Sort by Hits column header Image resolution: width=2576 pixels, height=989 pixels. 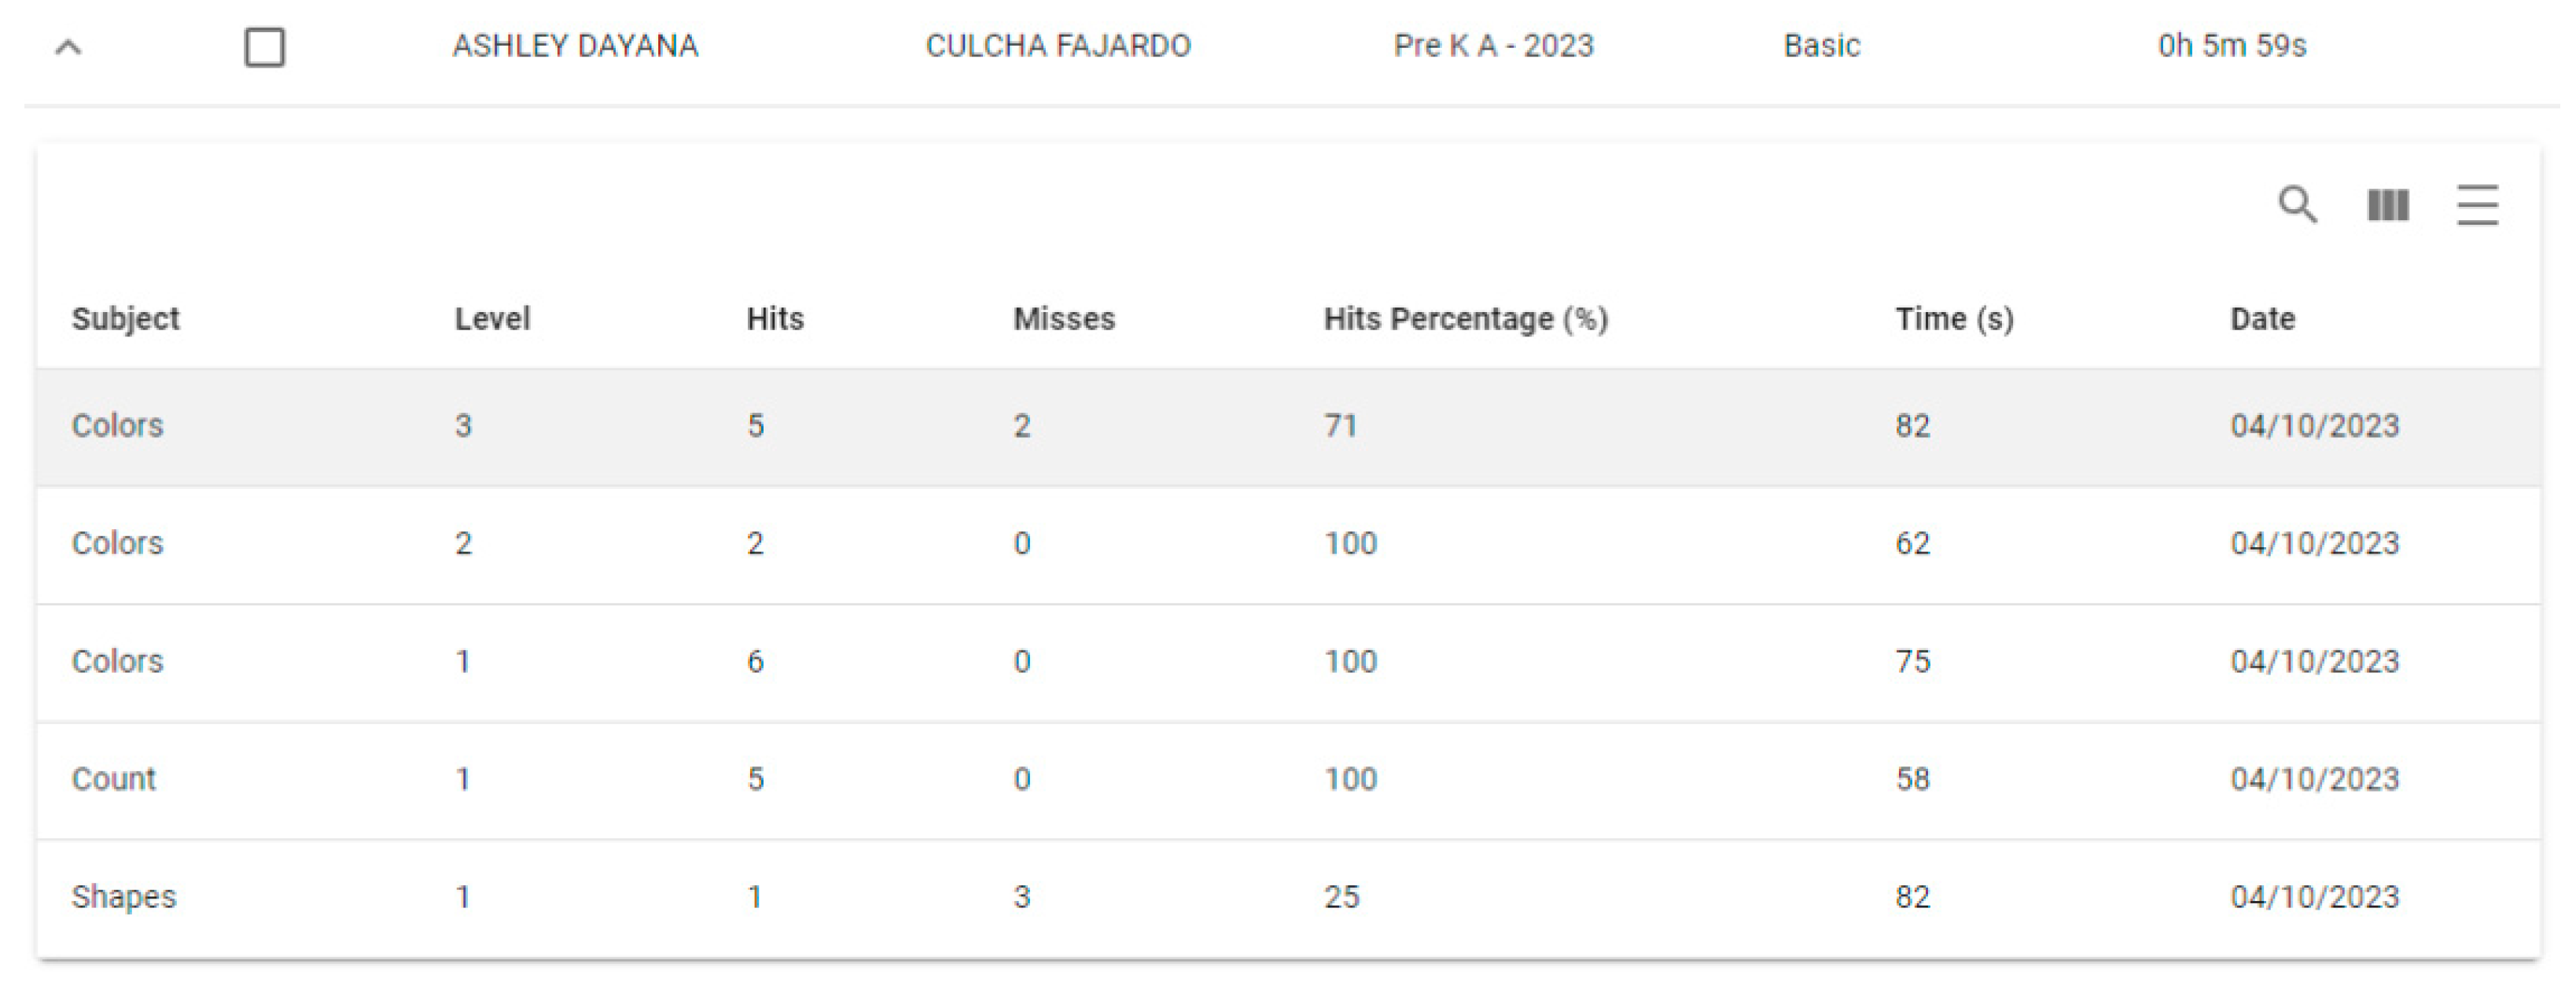point(775,319)
